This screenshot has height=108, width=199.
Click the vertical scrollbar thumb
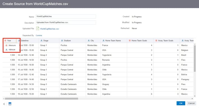(195, 58)
